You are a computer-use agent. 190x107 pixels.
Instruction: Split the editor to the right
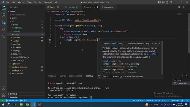pyautogui.click(x=183, y=7)
